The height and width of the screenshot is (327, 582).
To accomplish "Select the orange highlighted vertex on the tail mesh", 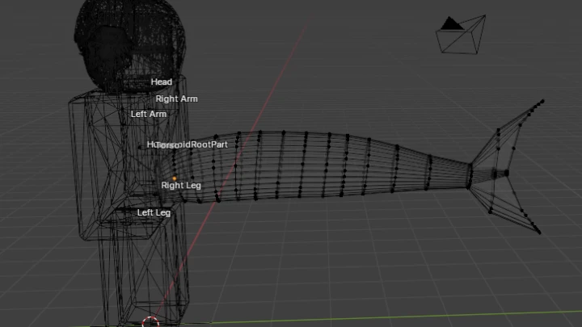I will click(x=175, y=178).
